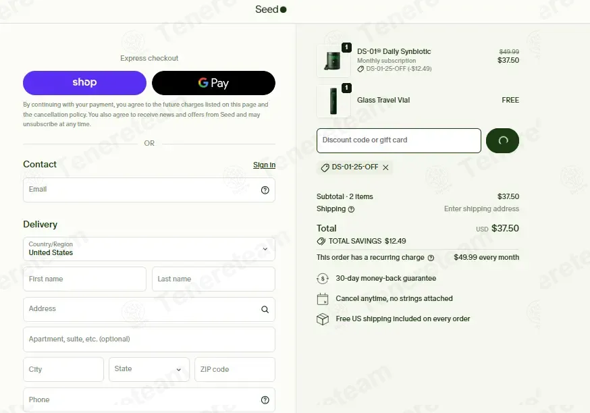Focus the Address input field

coord(149,309)
